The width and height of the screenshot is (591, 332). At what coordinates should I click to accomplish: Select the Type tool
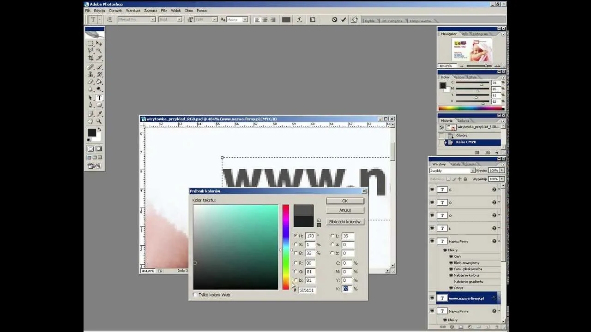(99, 97)
